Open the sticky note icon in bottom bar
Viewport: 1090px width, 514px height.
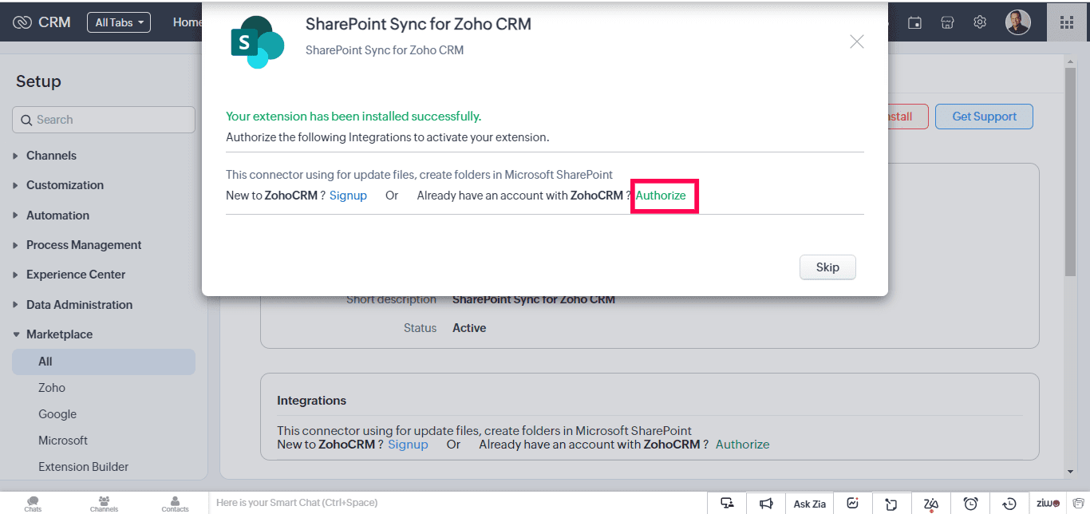(891, 504)
